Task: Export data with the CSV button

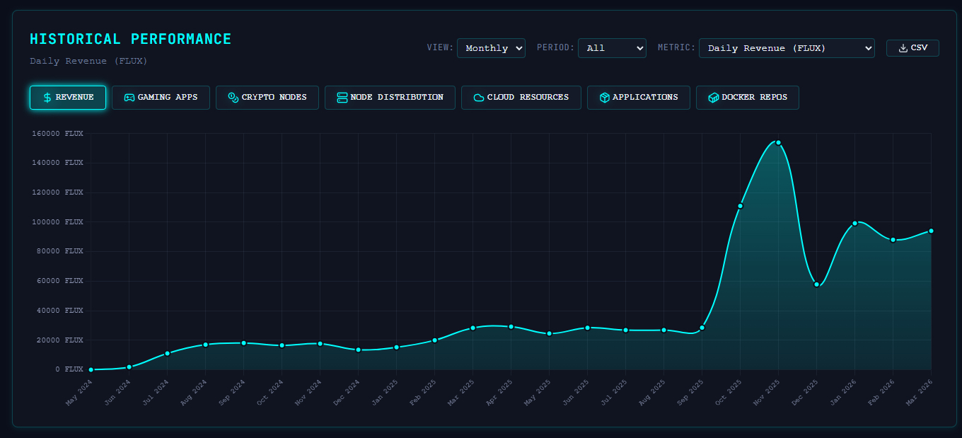Action: point(912,48)
